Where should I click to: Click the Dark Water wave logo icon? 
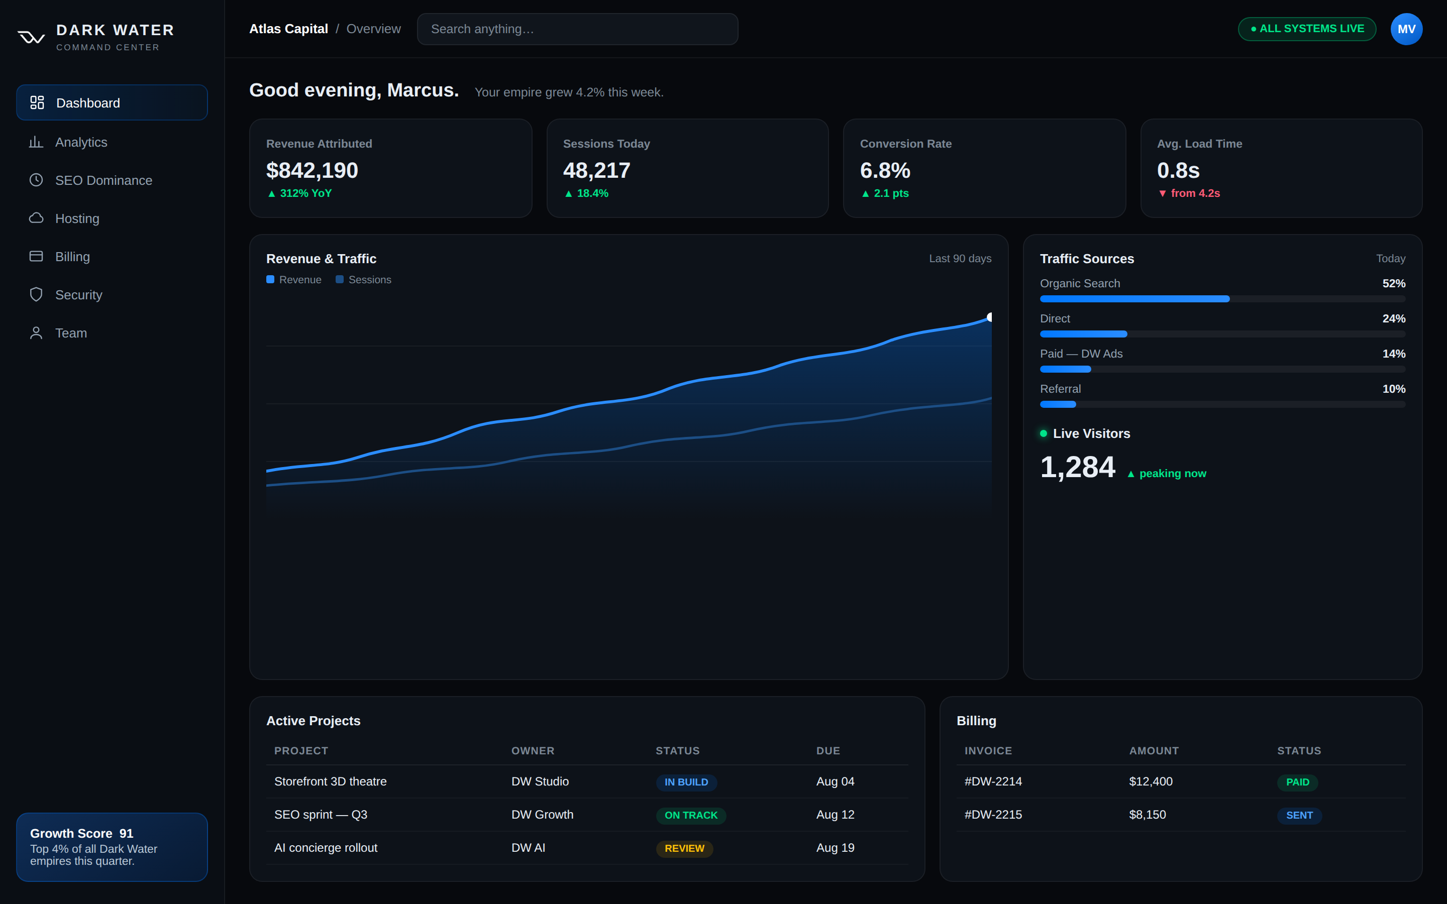[x=31, y=37]
